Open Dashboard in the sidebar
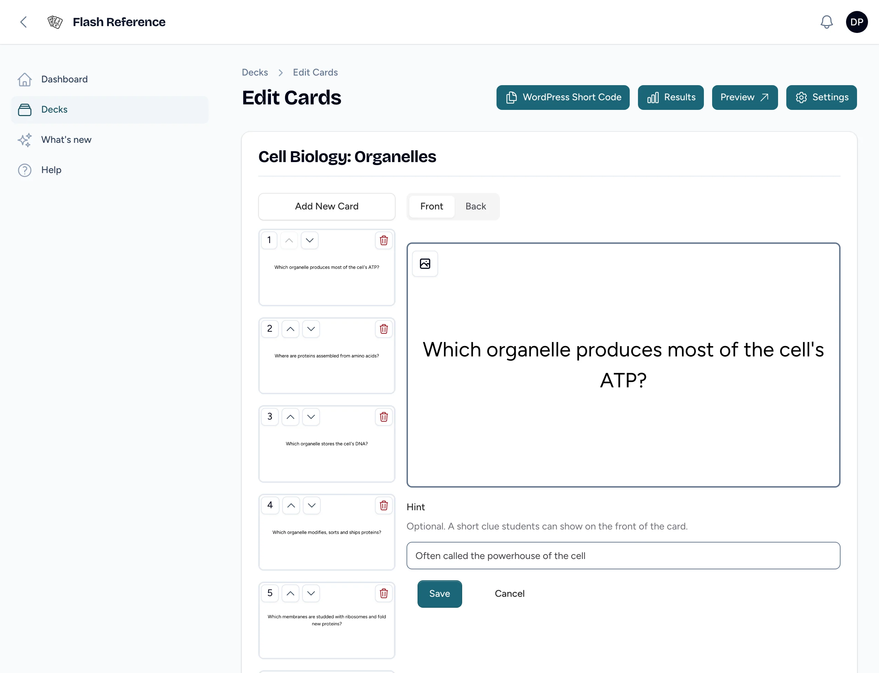Screen dimensions: 879x673 pos(110,79)
